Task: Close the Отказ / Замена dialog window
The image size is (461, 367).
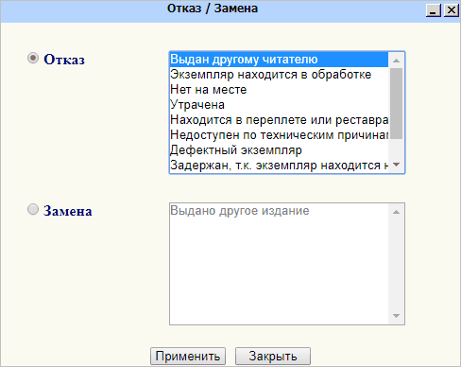Action: point(452,10)
